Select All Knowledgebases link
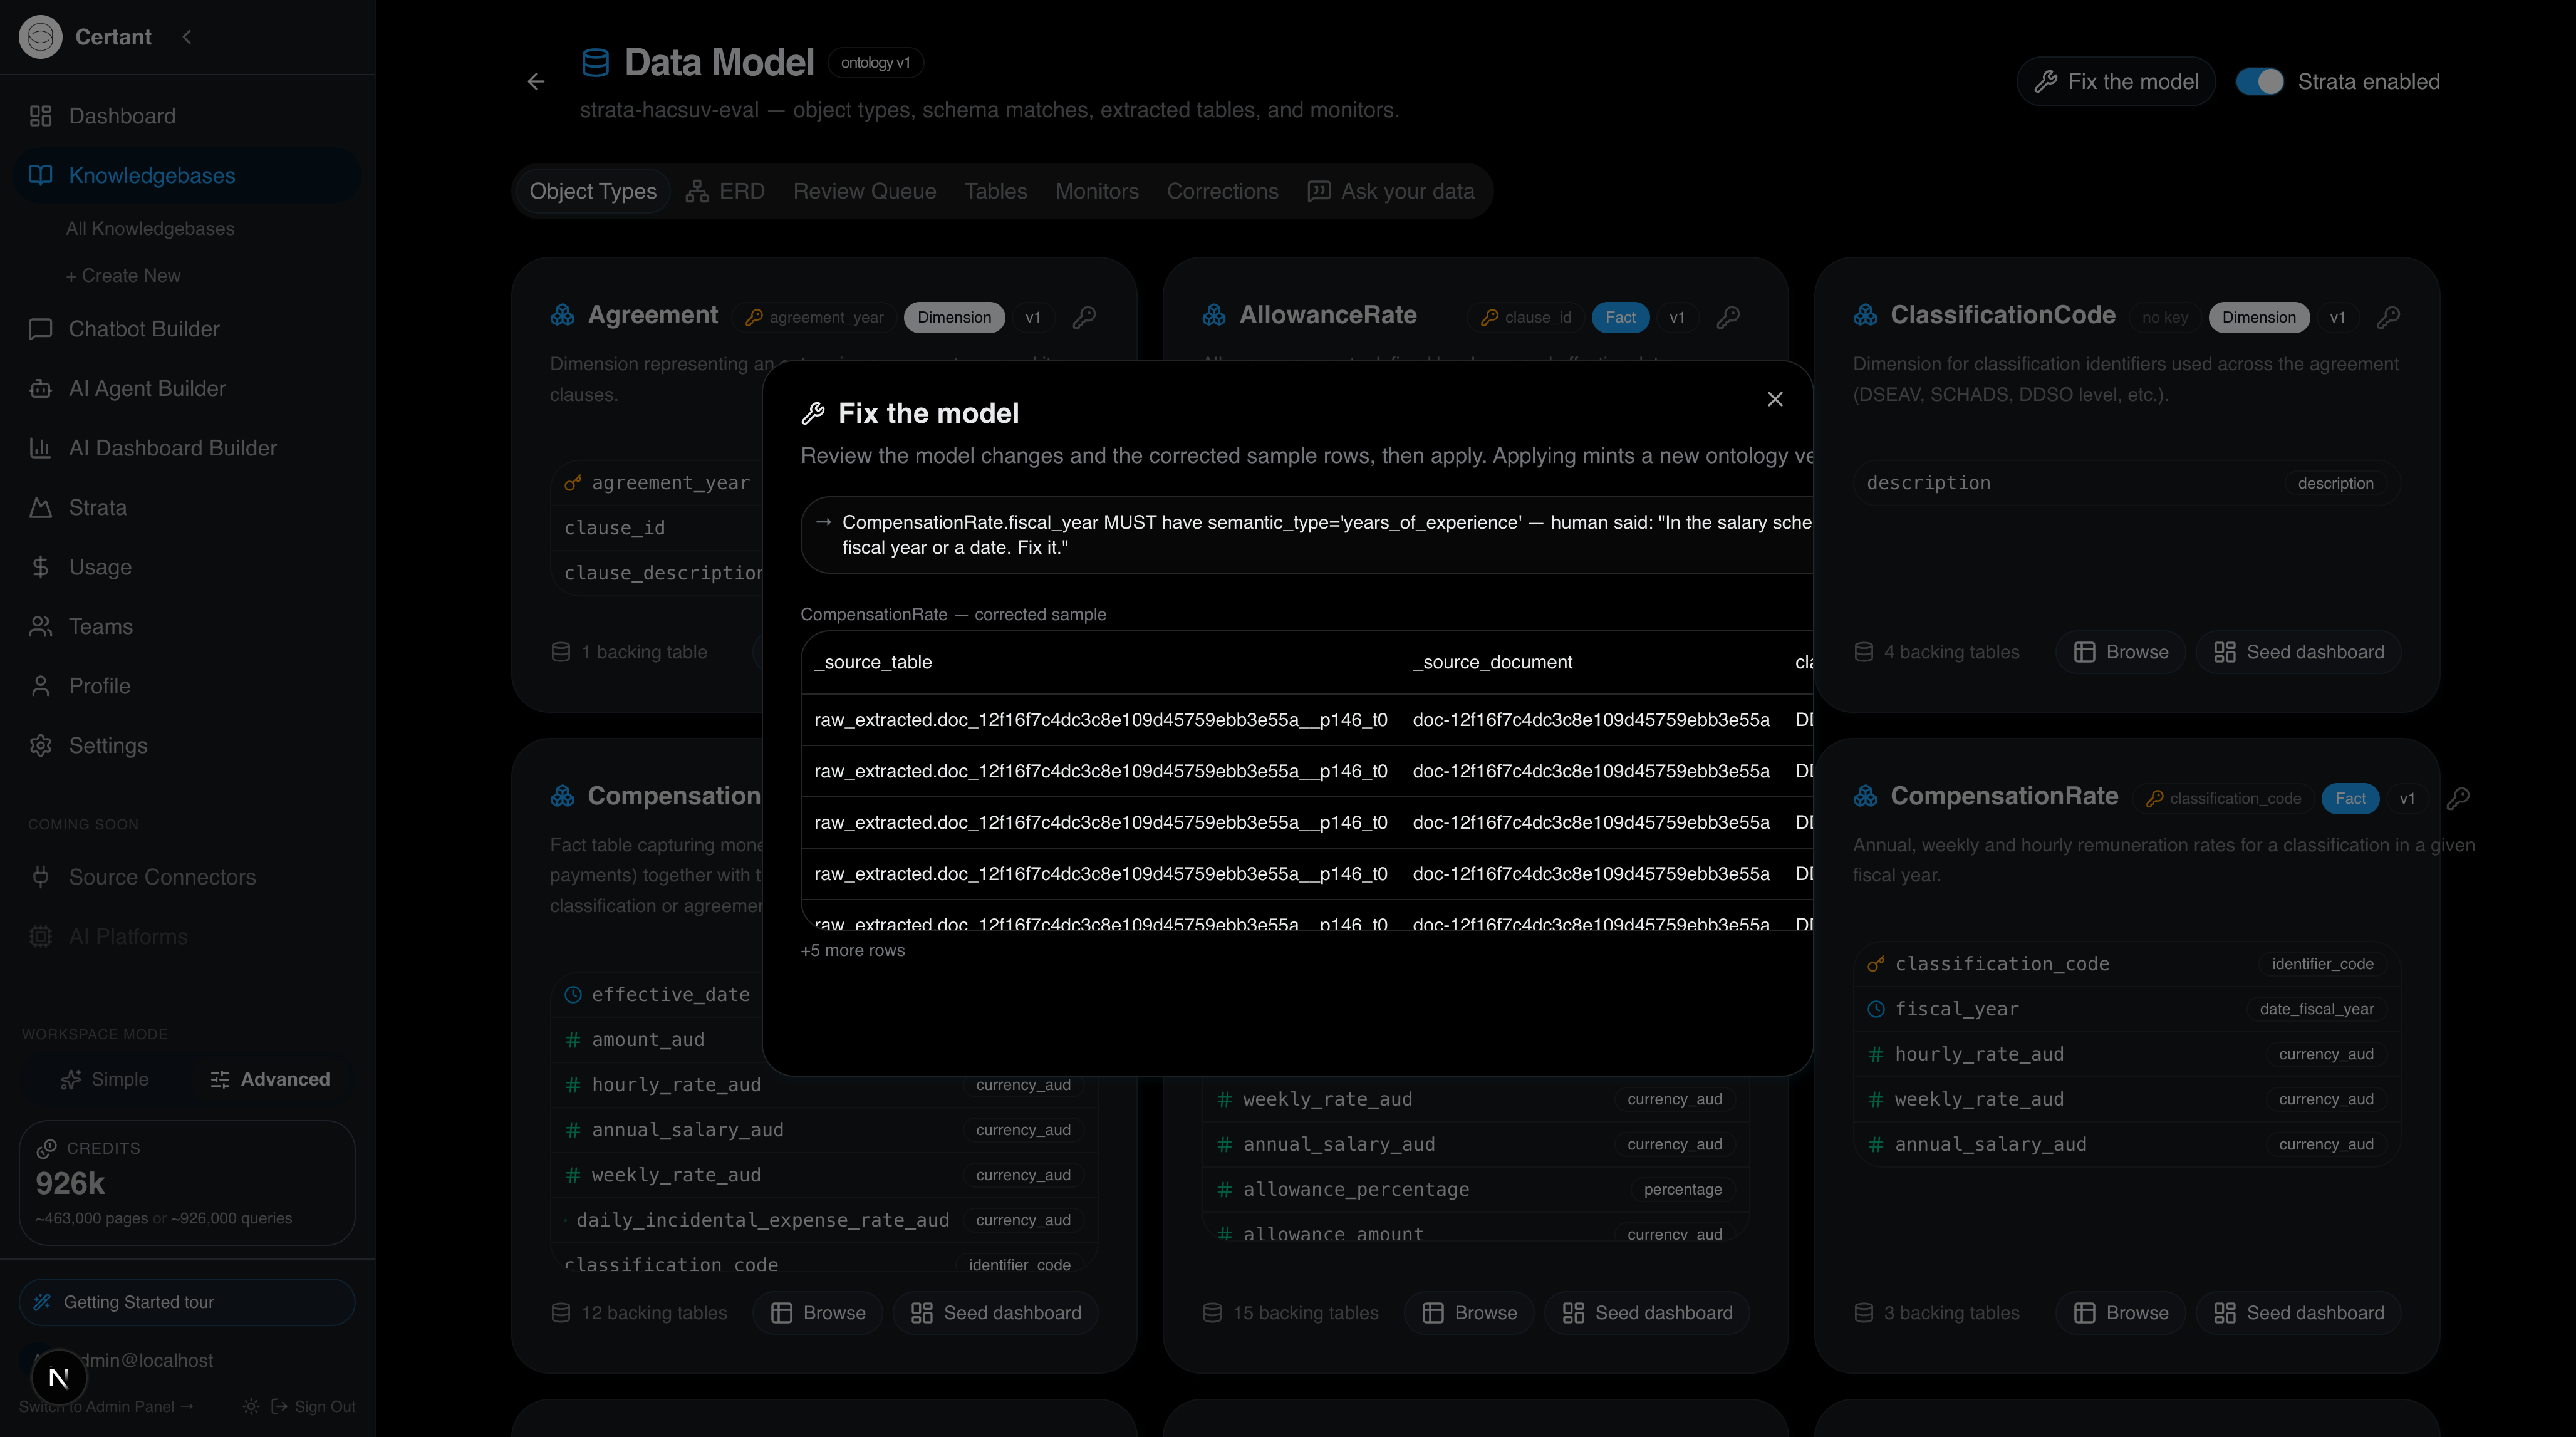 pyautogui.click(x=150, y=228)
